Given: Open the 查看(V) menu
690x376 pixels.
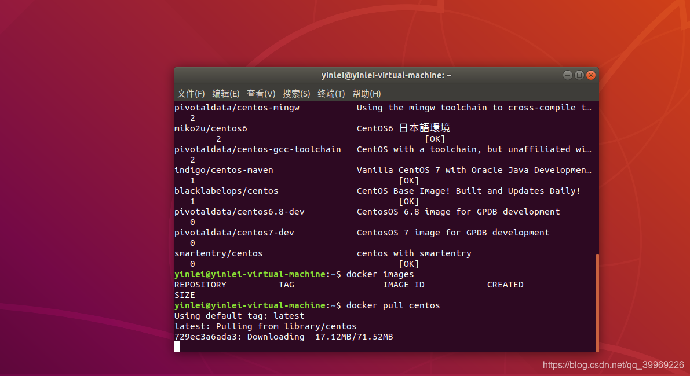Looking at the screenshot, I should (x=261, y=94).
